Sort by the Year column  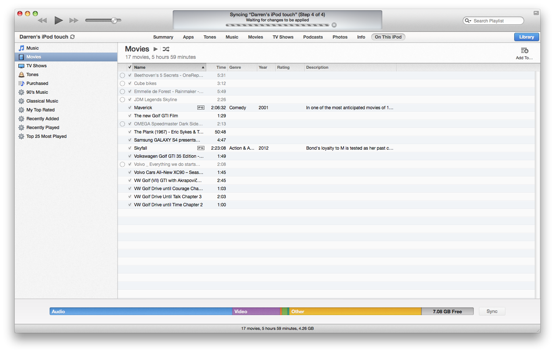(x=266, y=67)
